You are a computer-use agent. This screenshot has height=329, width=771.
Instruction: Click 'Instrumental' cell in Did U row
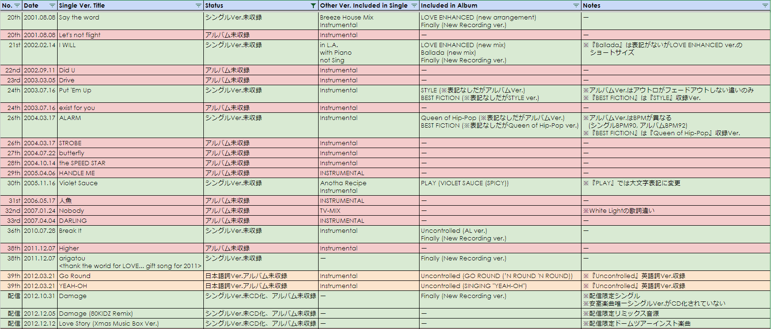[369, 70]
